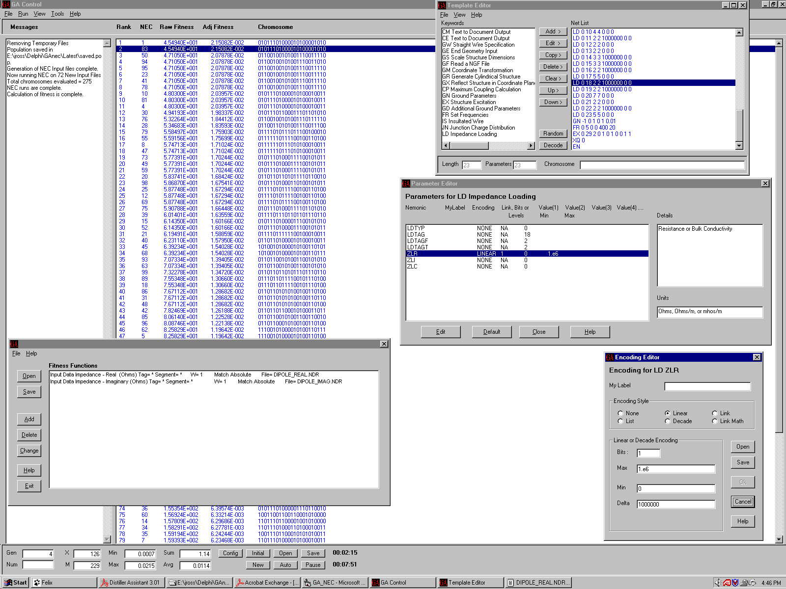Viewport: 786px width, 589px height.
Task: Open the View menu in Template Editor
Action: click(x=459, y=15)
